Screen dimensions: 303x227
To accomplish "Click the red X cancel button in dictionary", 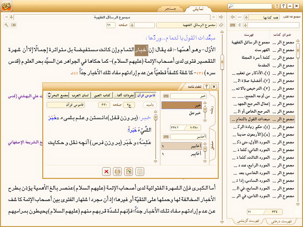I will pyautogui.click(x=106, y=171).
